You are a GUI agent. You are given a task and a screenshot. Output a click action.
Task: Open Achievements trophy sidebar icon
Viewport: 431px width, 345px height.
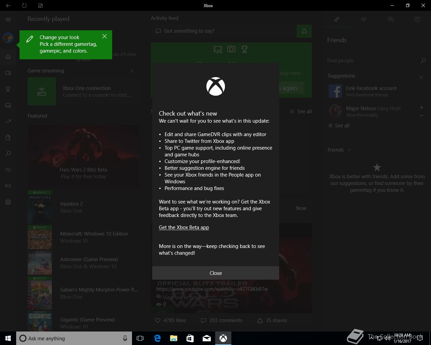click(8, 89)
